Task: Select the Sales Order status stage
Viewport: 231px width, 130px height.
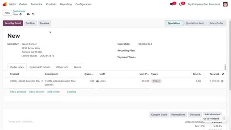Action: pos(217,23)
